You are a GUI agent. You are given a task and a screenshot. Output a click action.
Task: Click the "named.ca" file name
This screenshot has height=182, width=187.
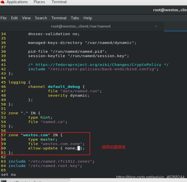tap(53, 122)
